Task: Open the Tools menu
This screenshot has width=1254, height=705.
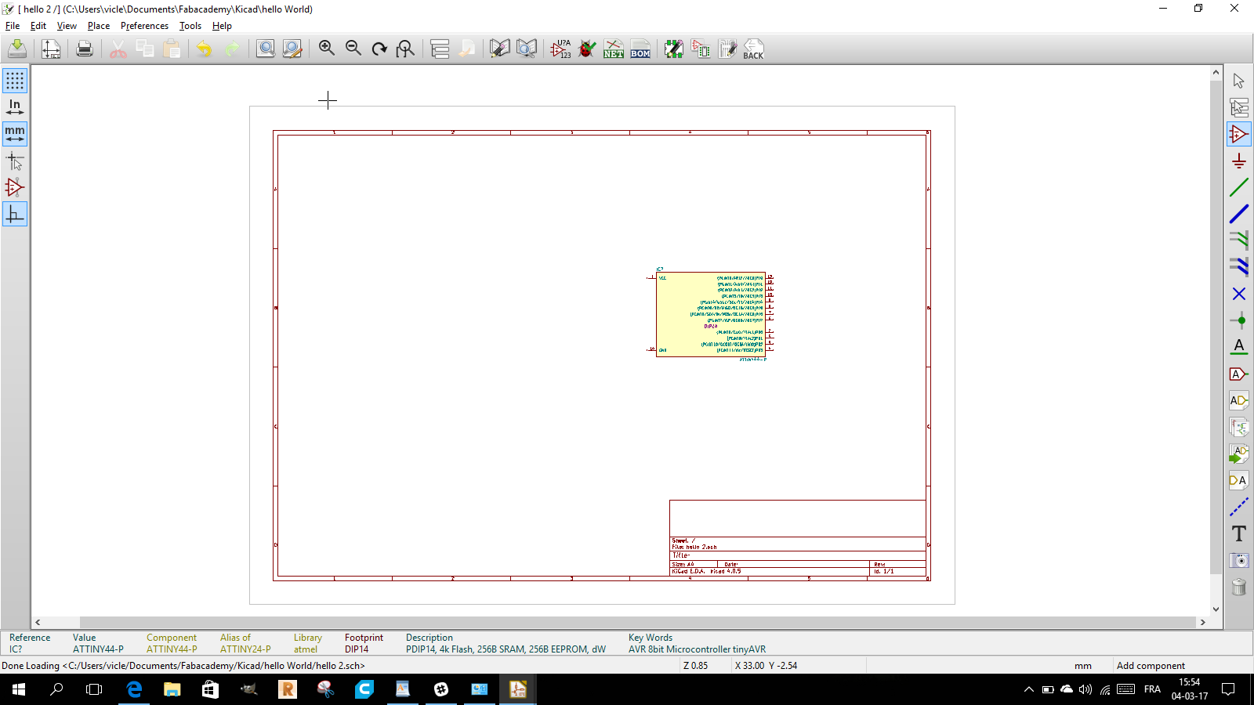Action: (x=190, y=26)
